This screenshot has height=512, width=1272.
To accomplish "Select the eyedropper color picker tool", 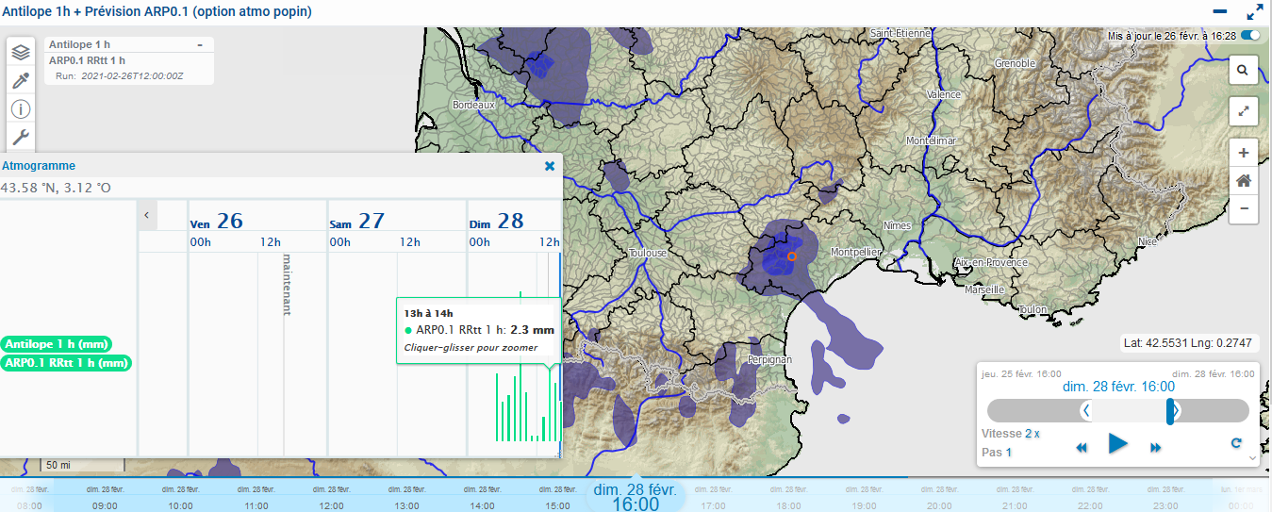I will (x=21, y=81).
